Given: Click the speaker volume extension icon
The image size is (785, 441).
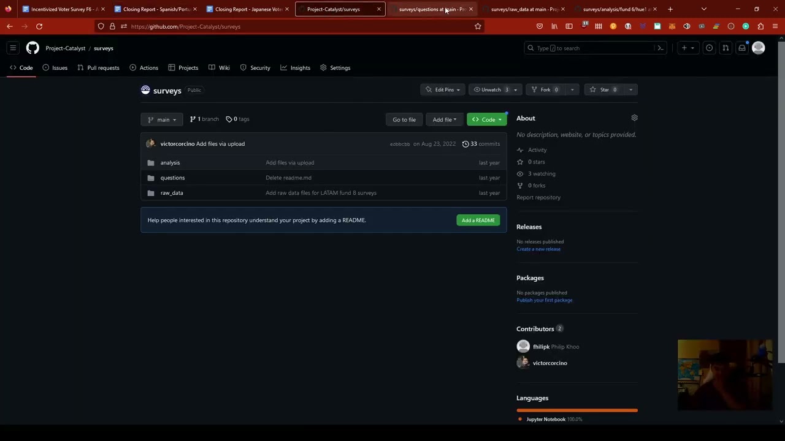Looking at the screenshot, I should coord(687,26).
